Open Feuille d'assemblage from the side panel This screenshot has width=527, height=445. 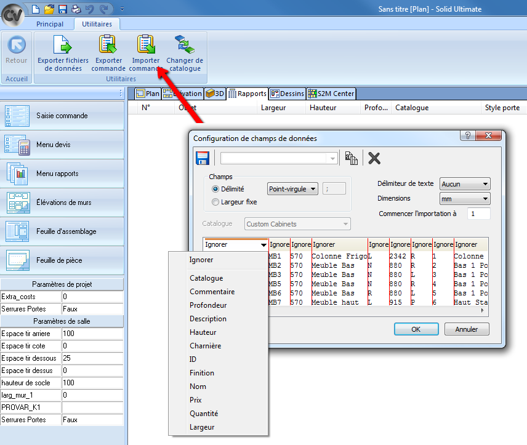(x=62, y=231)
